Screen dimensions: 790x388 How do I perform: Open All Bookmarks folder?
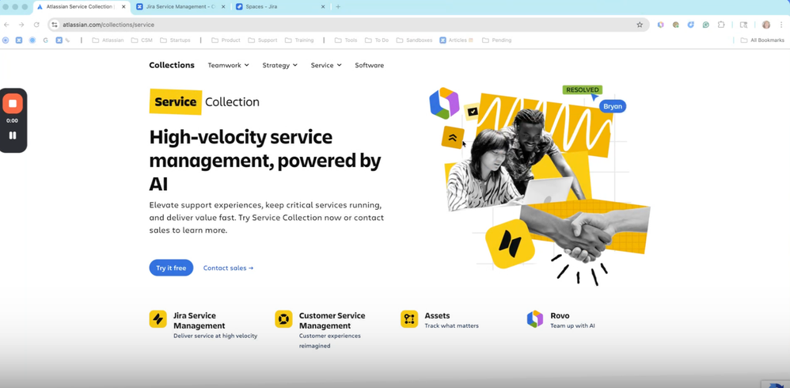[762, 40]
